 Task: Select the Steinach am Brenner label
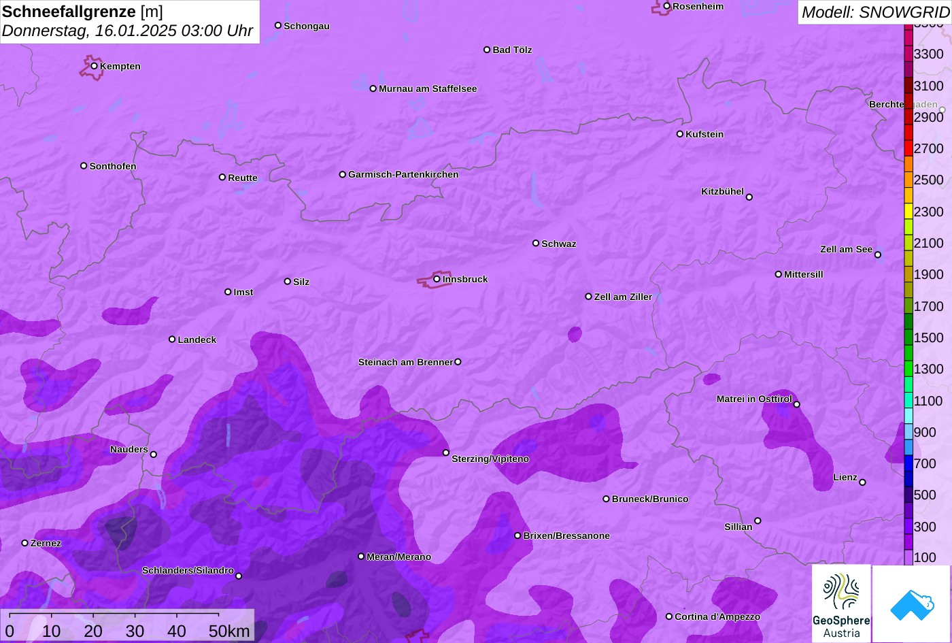click(405, 363)
